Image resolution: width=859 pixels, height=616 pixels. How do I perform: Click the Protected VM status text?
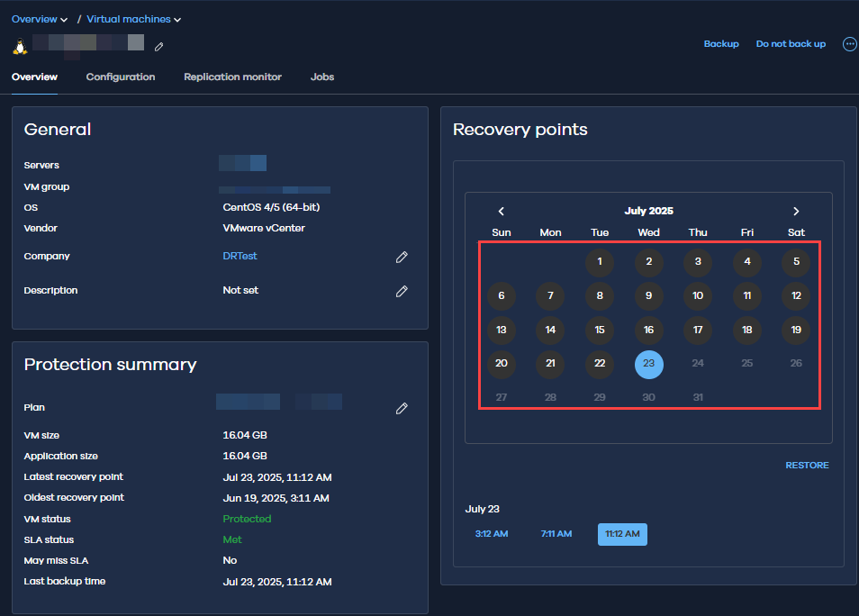click(x=247, y=519)
